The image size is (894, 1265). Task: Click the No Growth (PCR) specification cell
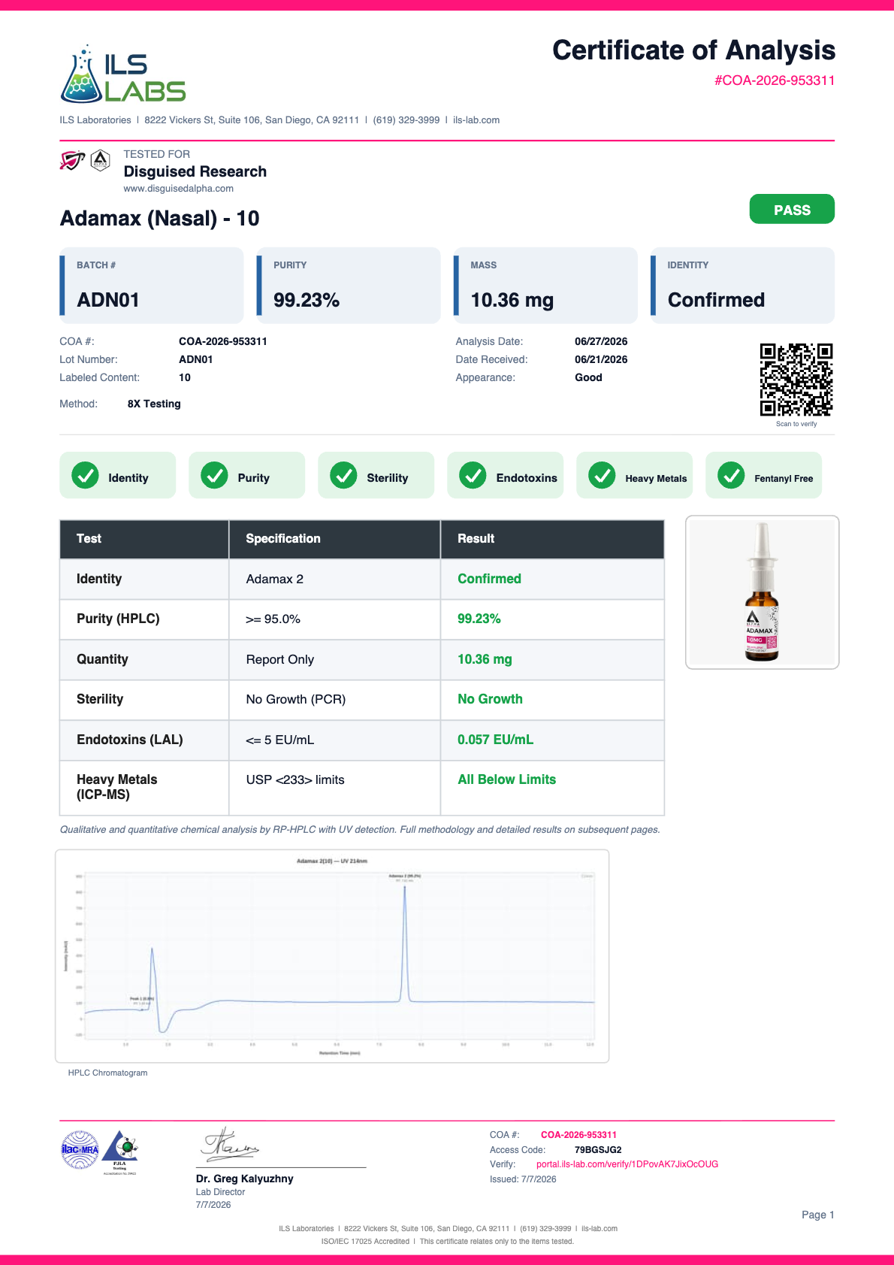coord(334,700)
